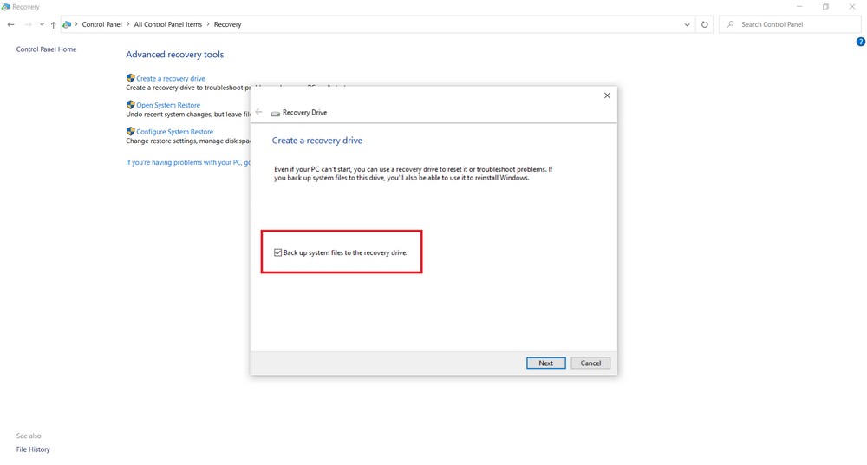
Task: Expand chevron after All Control Panel Items
Action: [x=208, y=24]
